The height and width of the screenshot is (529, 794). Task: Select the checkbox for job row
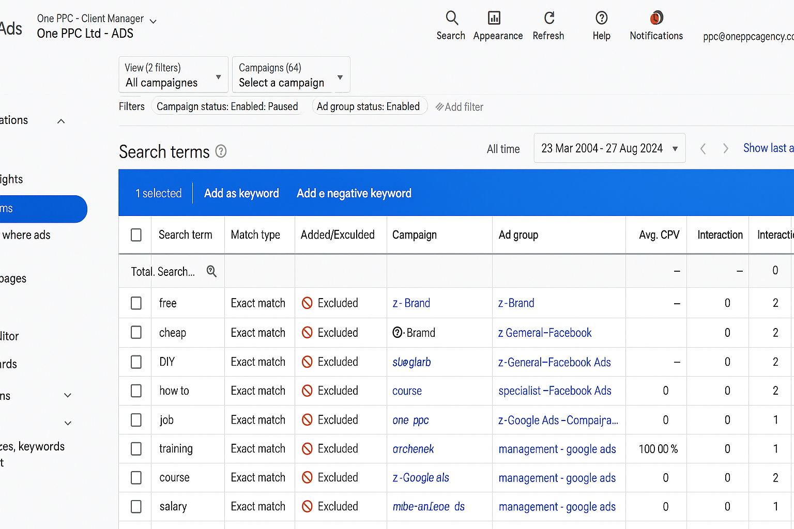[136, 419]
